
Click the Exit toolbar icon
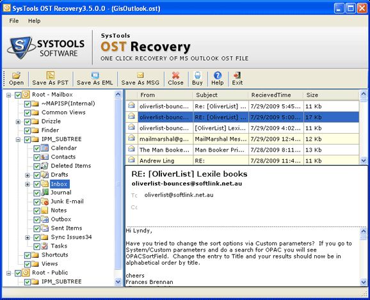point(237,75)
